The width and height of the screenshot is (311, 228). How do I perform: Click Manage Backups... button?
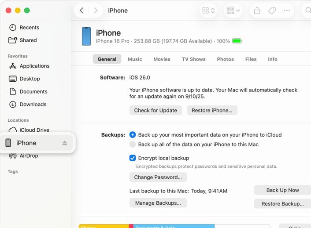pyautogui.click(x=158, y=203)
